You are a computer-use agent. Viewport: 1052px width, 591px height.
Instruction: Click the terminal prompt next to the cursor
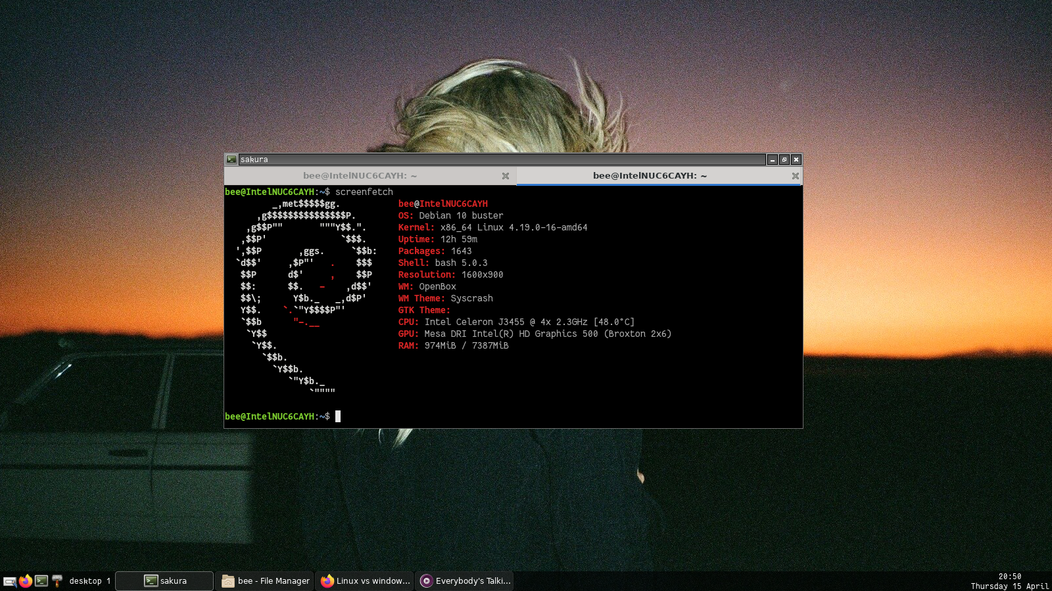[x=309, y=416]
